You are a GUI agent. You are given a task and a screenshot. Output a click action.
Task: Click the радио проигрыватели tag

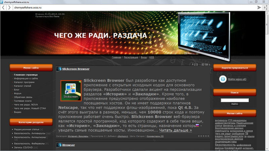pyautogui.click(x=229, y=136)
